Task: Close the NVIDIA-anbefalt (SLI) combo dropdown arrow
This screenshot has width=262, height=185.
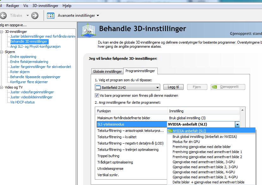Action: [x=237, y=125]
